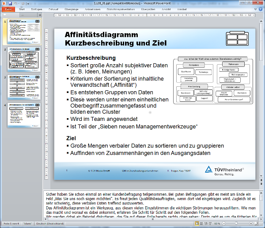This screenshot has width=265, height=228.
Task: Click the zoom percentage in status bar
Action: coord(218,224)
